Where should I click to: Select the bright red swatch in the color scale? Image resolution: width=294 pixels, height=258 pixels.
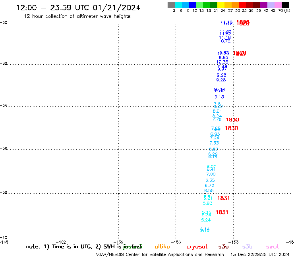click(242, 5)
